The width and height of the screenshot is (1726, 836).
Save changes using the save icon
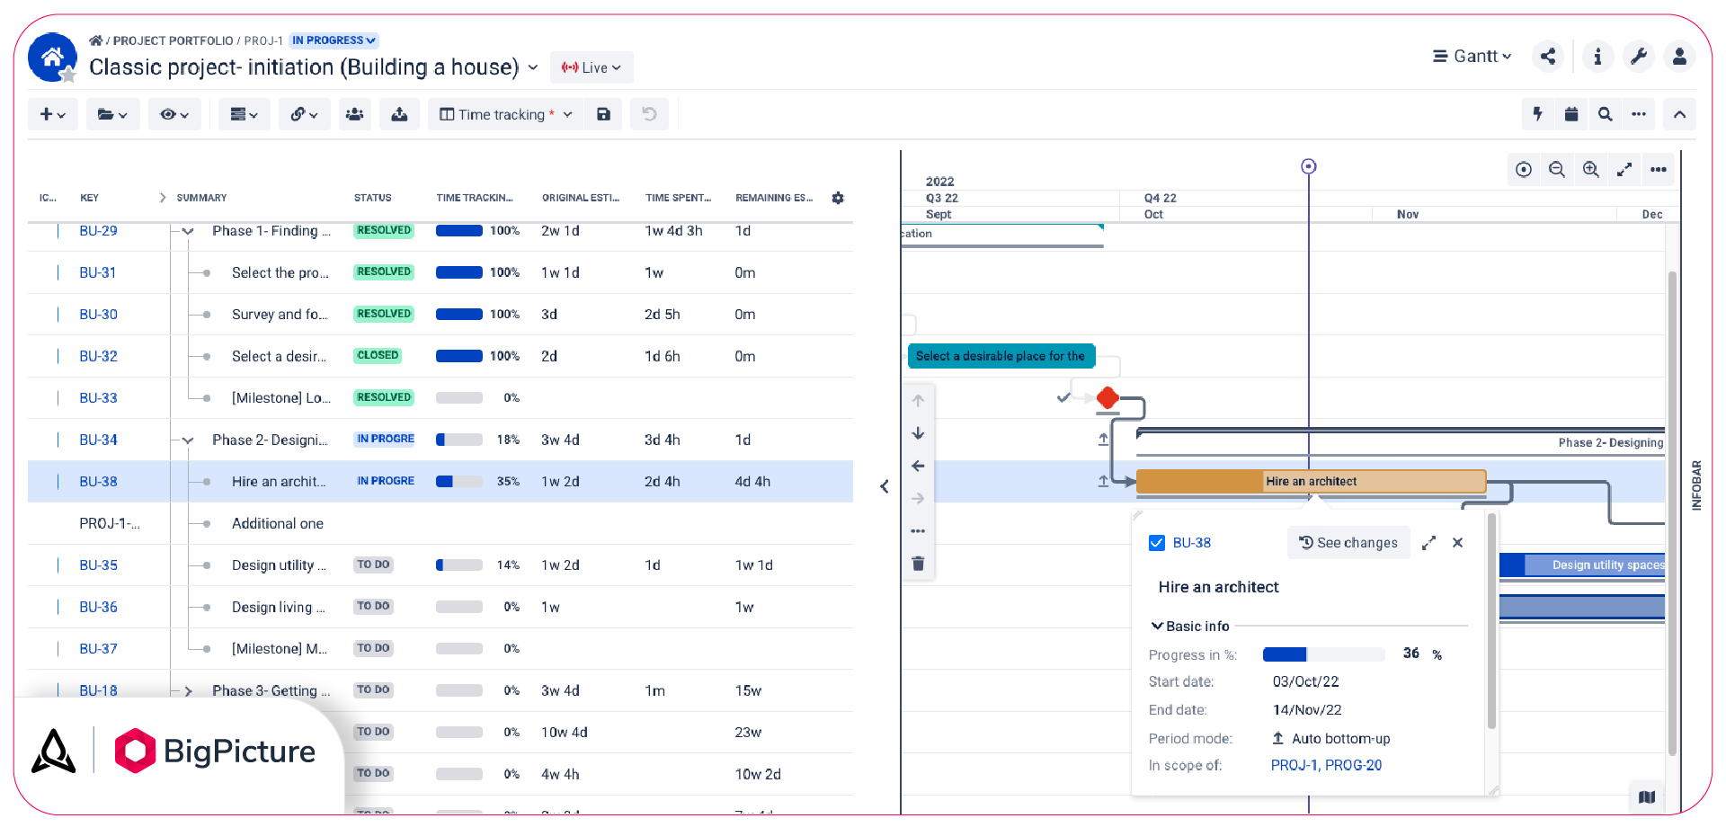603,114
